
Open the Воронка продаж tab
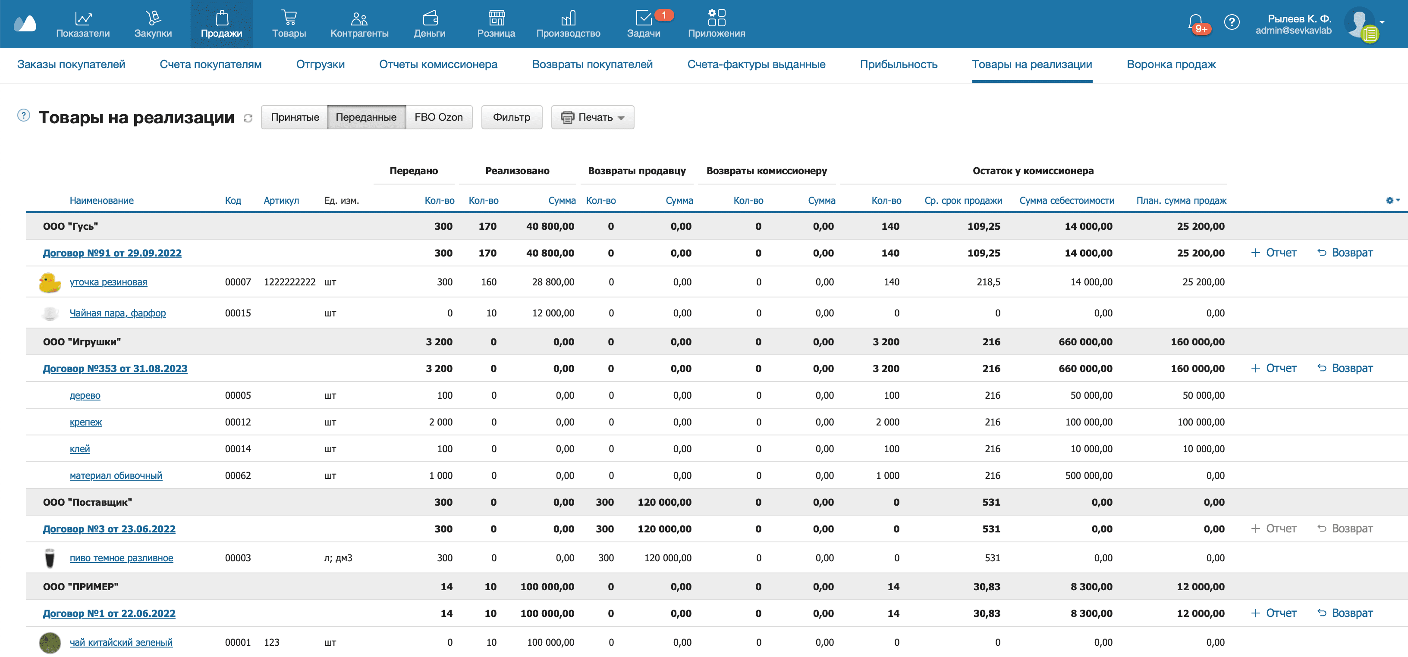[x=1171, y=64]
